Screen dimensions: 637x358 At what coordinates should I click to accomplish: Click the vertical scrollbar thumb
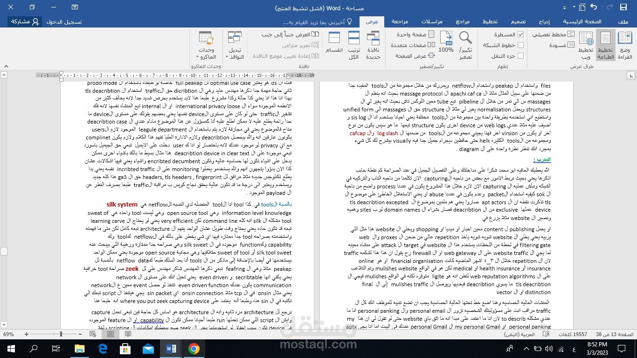(4, 251)
